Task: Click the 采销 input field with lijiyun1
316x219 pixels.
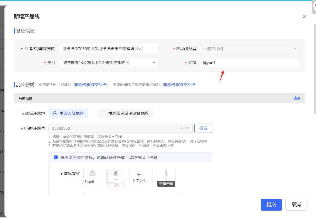Action: [250, 63]
